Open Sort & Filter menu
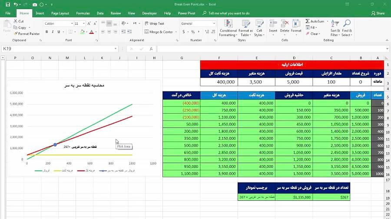The image size is (391, 219). coord(335,28)
